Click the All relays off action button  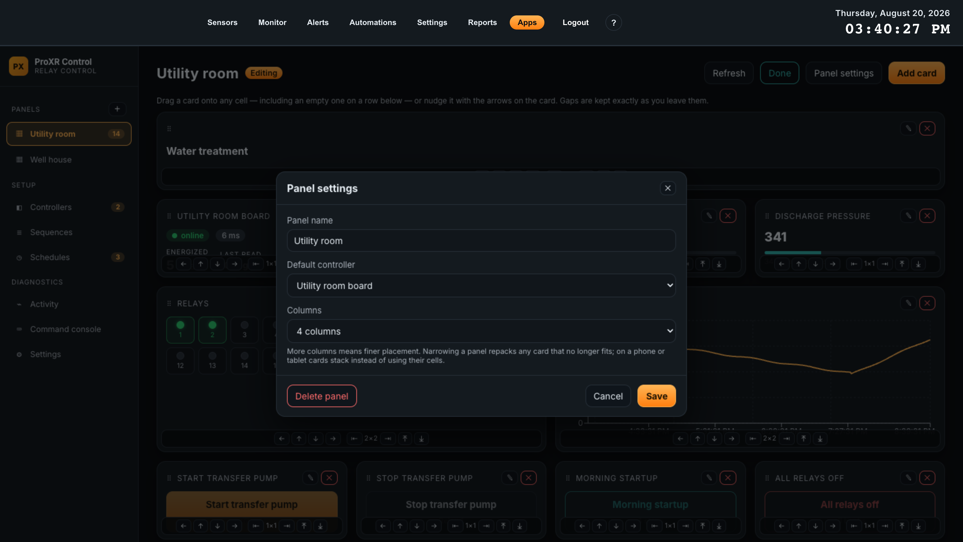(x=849, y=505)
